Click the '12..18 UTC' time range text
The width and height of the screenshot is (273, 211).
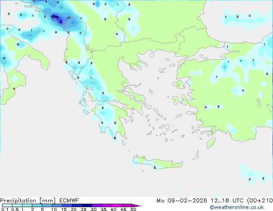tap(227, 201)
